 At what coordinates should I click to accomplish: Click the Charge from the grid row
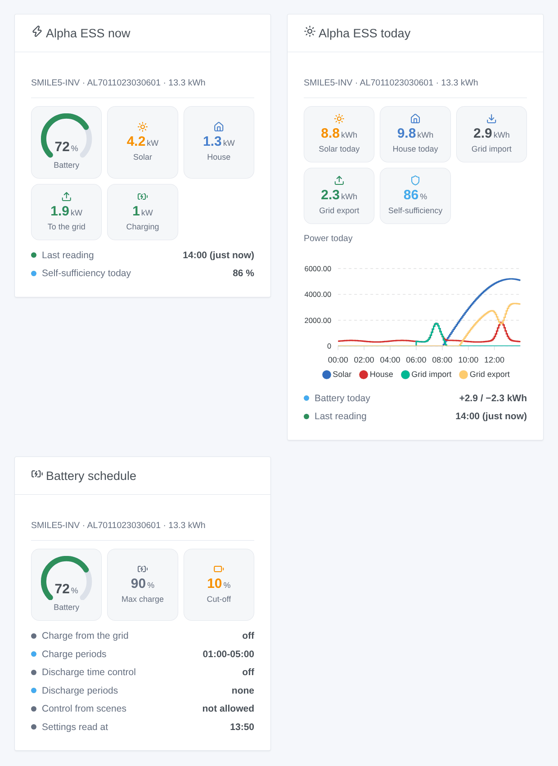pyautogui.click(x=143, y=636)
